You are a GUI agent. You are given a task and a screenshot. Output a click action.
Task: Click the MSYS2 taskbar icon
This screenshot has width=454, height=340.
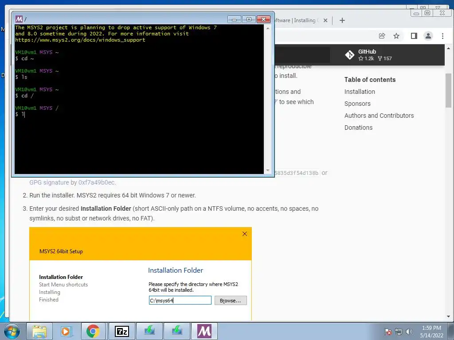204,331
